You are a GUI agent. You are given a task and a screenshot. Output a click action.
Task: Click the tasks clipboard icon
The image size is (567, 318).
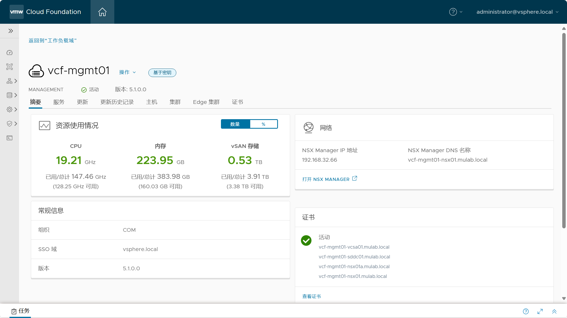(x=14, y=311)
